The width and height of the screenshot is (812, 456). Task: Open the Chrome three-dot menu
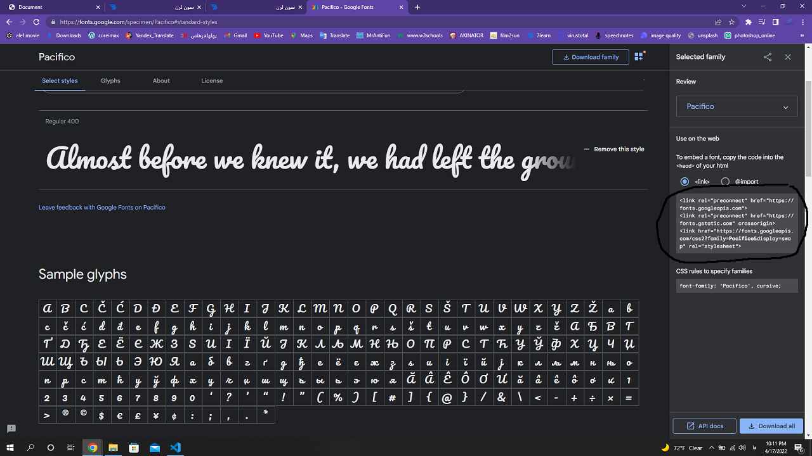click(x=803, y=22)
